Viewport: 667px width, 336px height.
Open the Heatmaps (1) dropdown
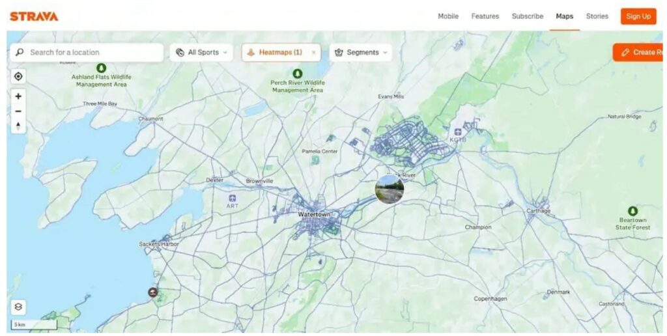click(x=281, y=52)
